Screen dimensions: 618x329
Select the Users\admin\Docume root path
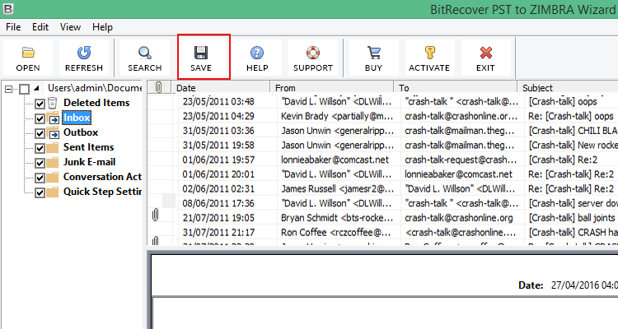point(95,88)
